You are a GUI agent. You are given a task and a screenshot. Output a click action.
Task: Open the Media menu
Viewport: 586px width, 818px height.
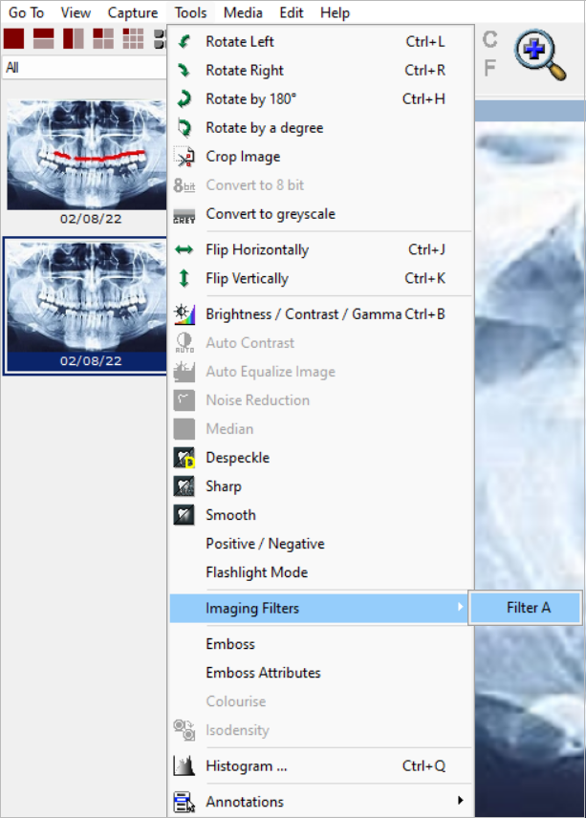[x=243, y=12]
